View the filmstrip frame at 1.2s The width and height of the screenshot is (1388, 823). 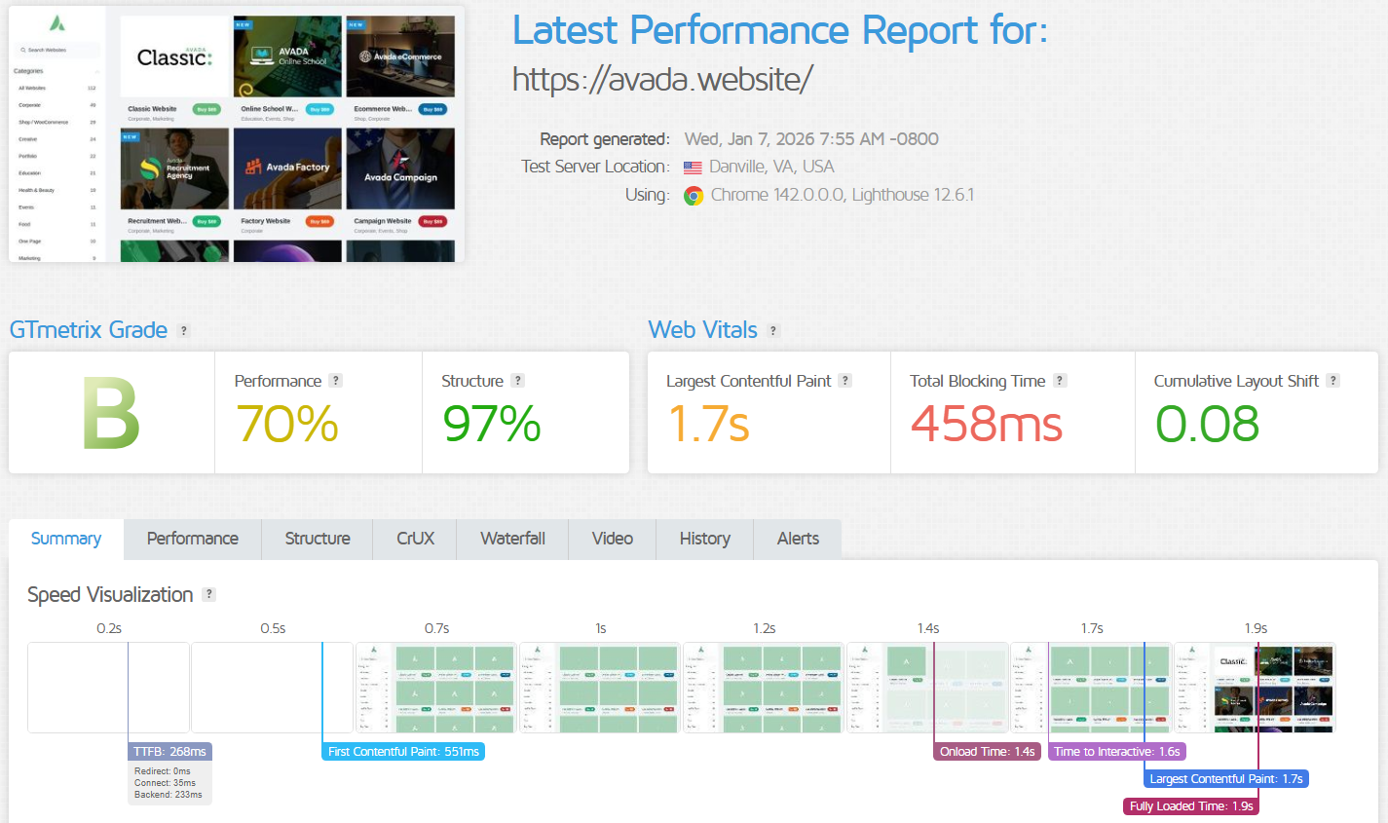point(763,688)
